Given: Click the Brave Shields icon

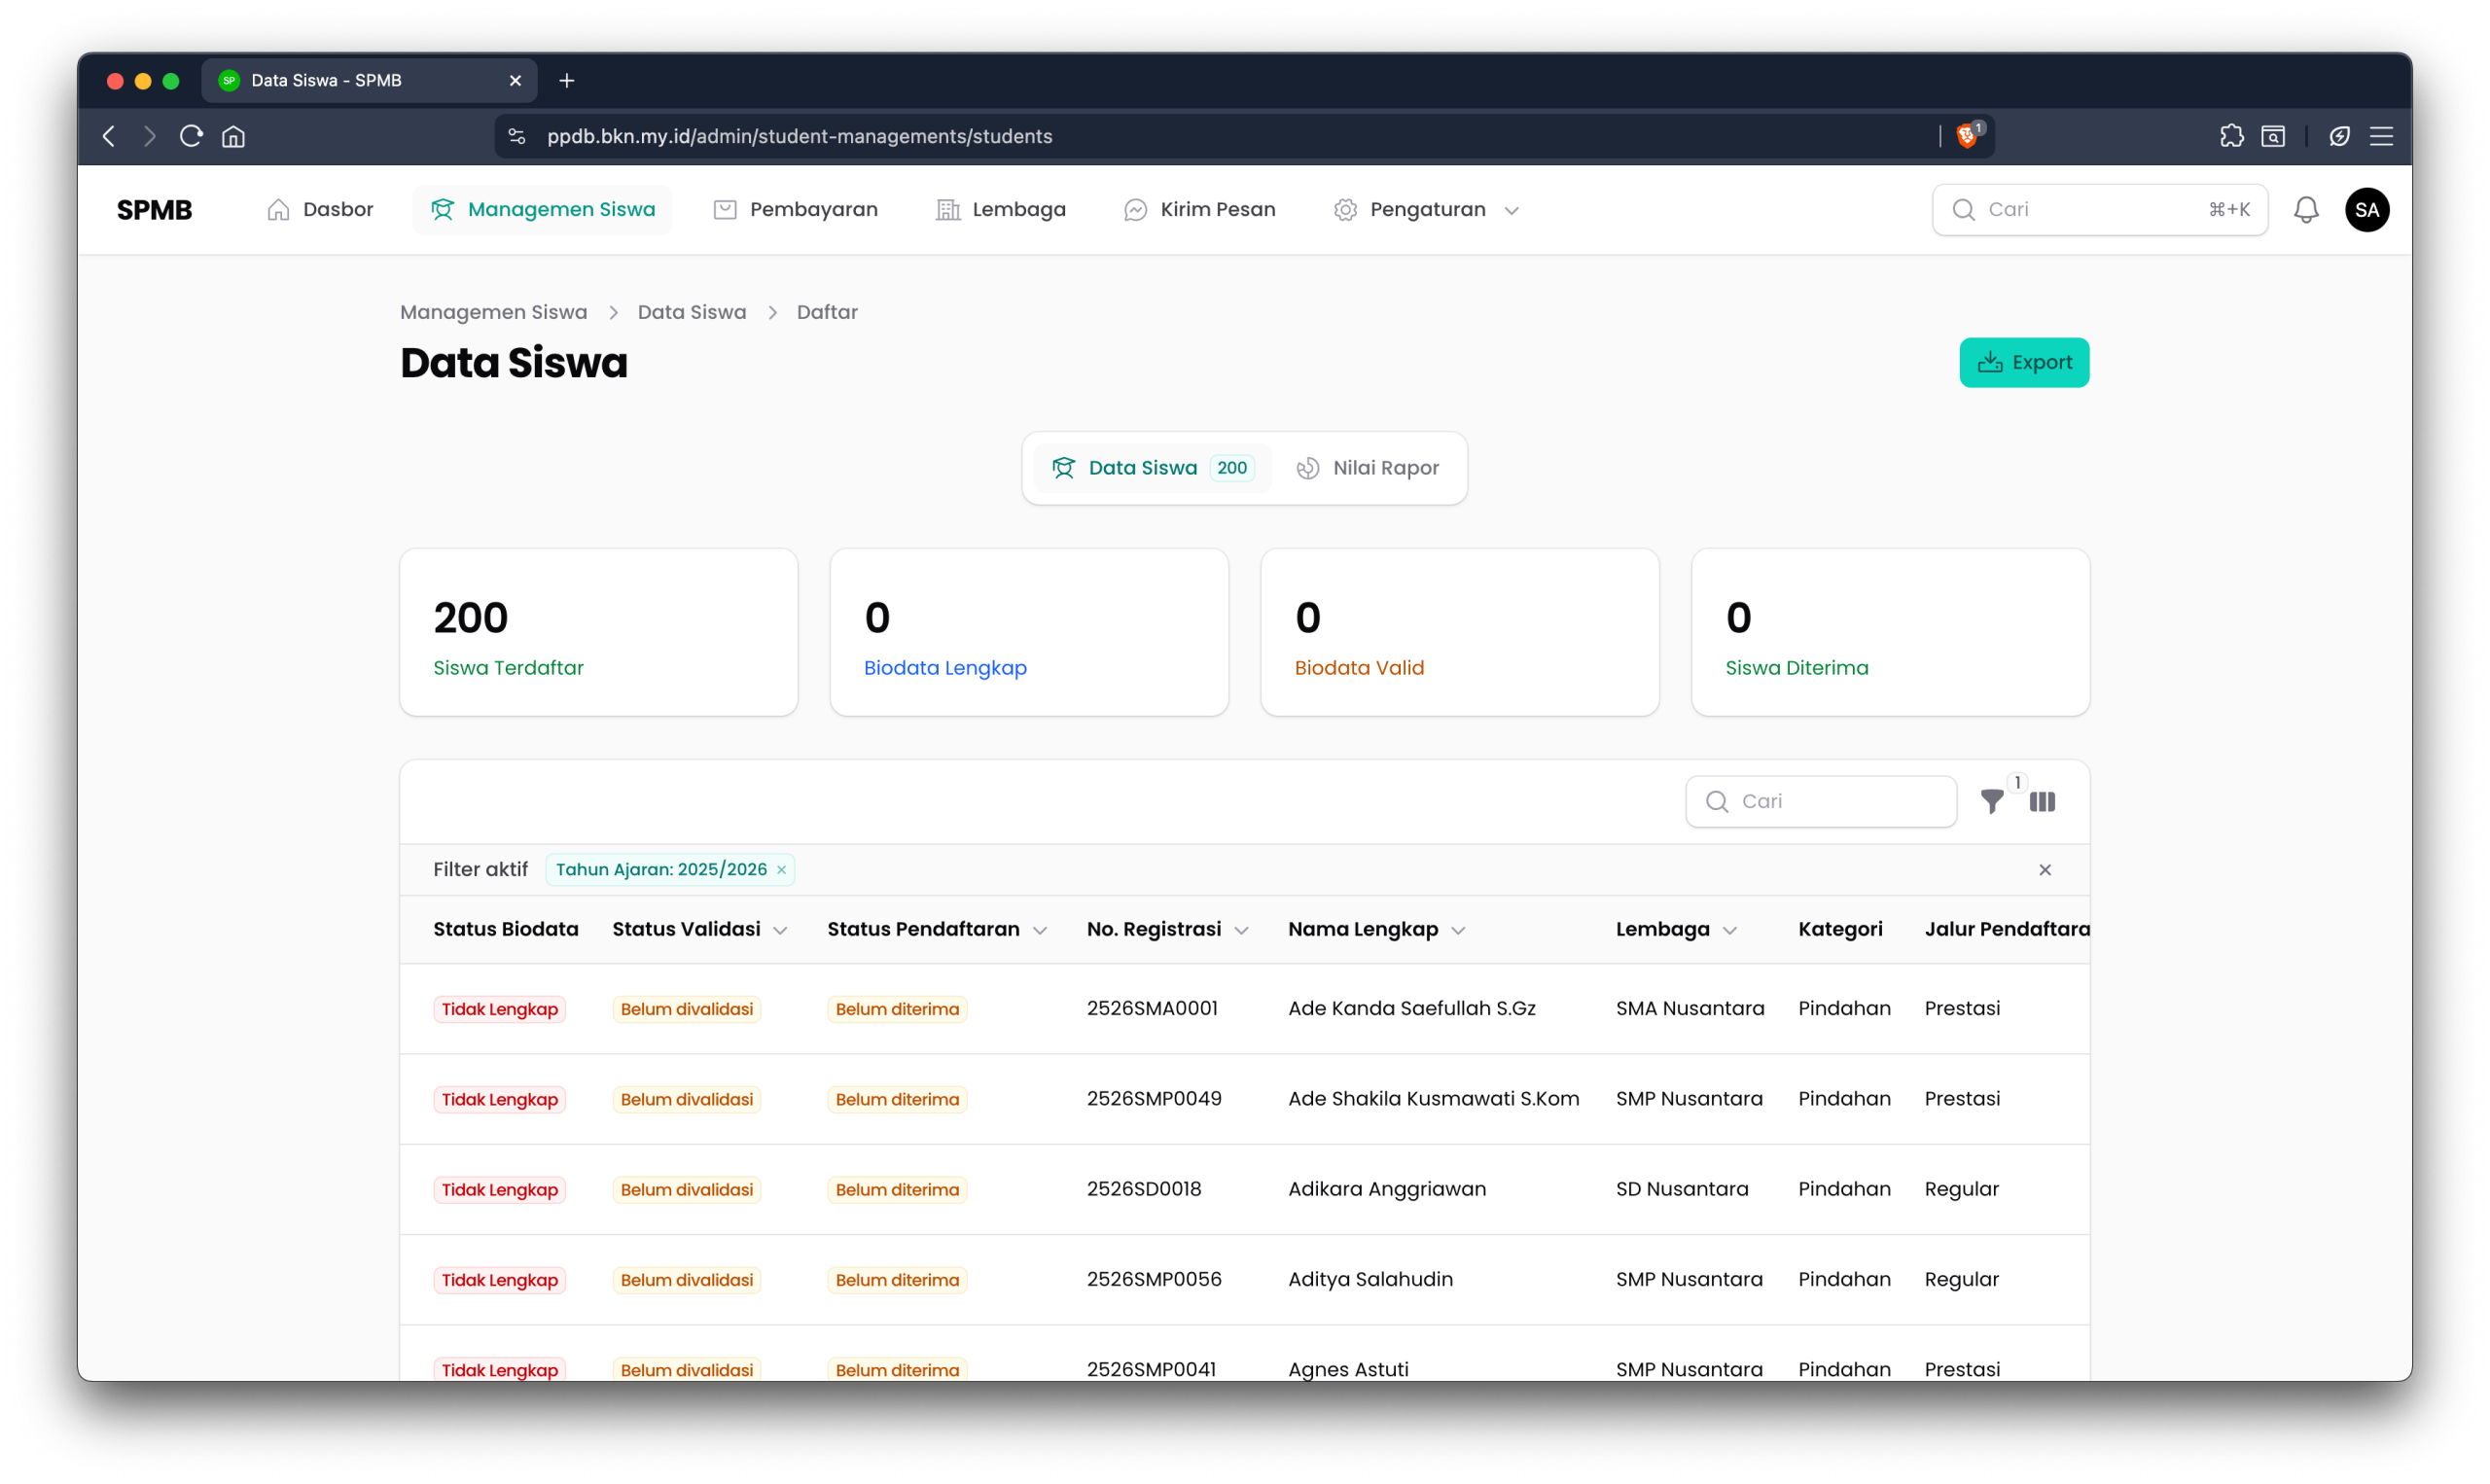Looking at the screenshot, I should click(x=1967, y=136).
